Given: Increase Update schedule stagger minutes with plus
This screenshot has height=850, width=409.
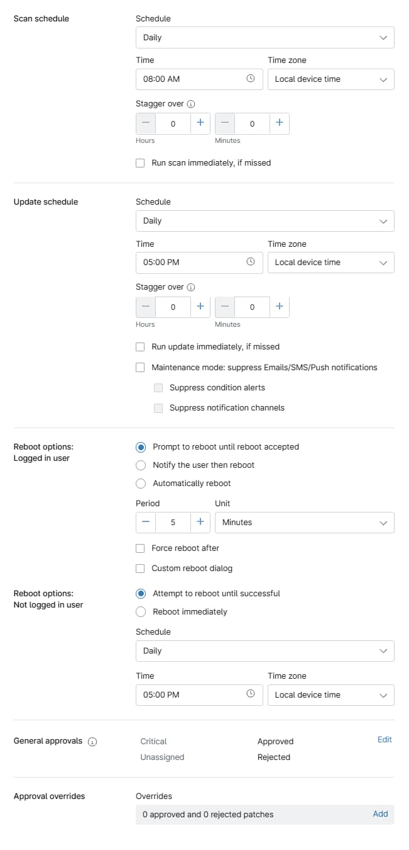Looking at the screenshot, I should [x=280, y=307].
